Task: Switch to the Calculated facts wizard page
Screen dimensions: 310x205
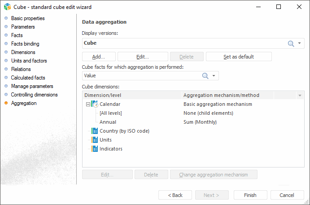Action: coord(28,78)
